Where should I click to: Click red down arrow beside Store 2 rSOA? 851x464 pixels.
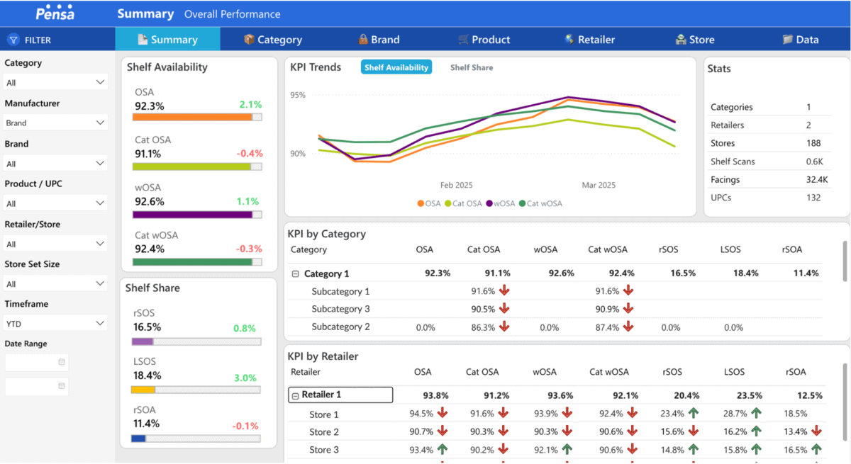pyautogui.click(x=816, y=431)
